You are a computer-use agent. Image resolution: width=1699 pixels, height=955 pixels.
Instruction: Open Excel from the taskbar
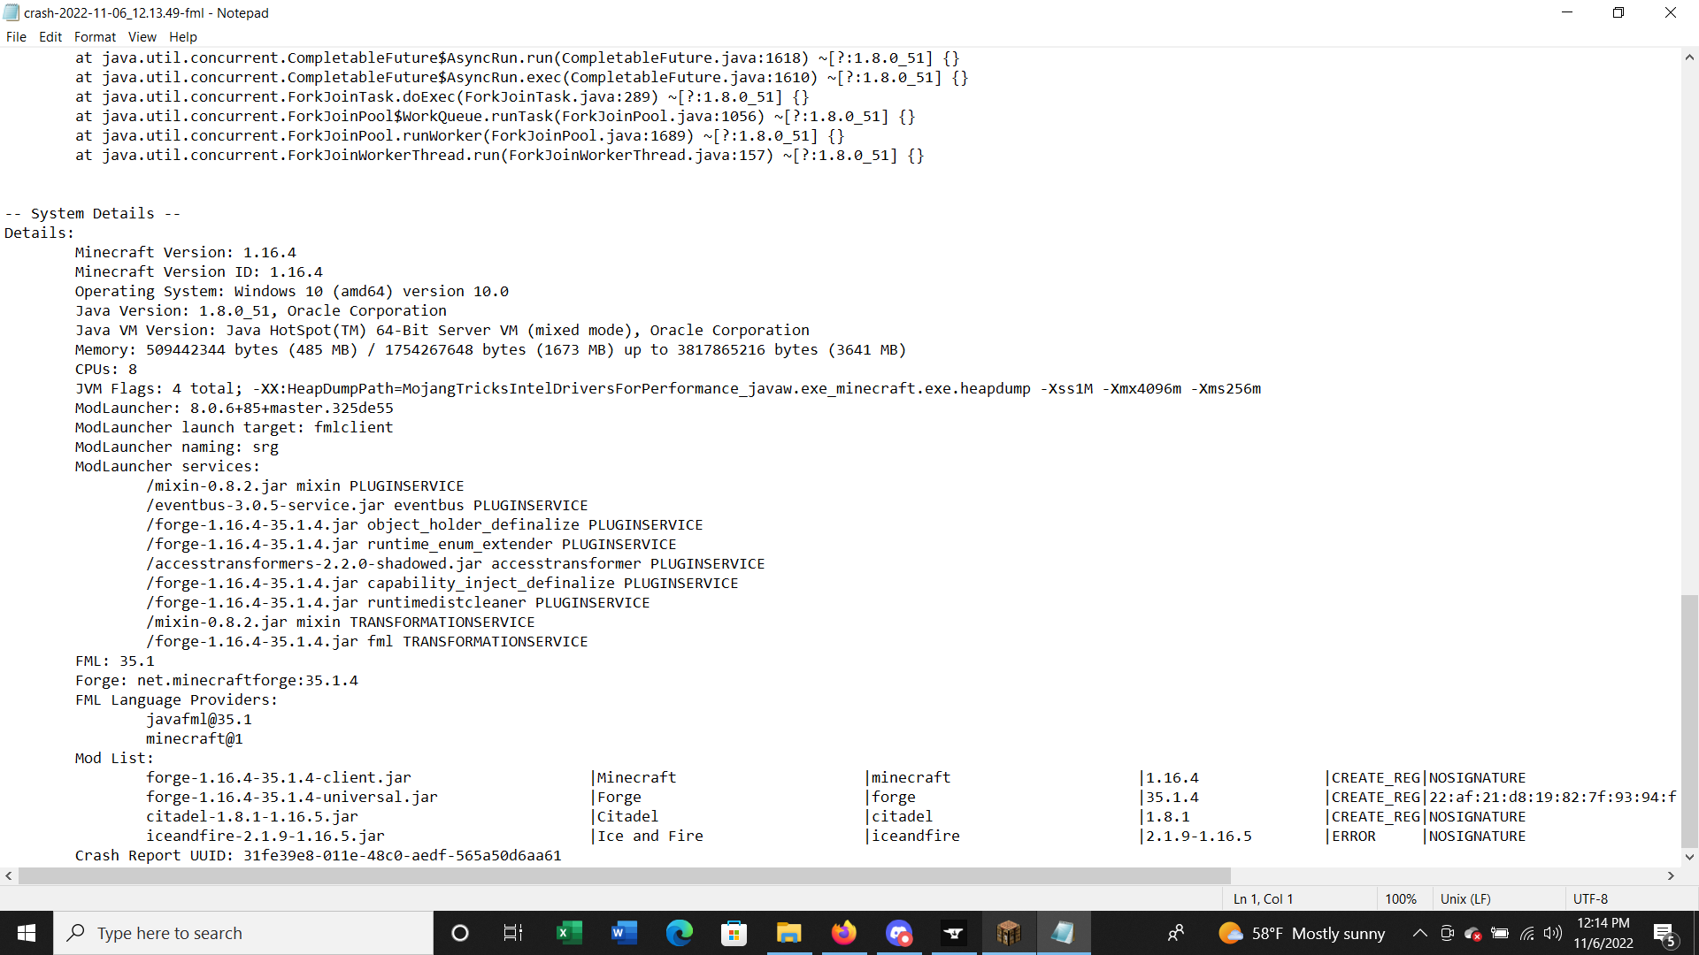pos(569,933)
